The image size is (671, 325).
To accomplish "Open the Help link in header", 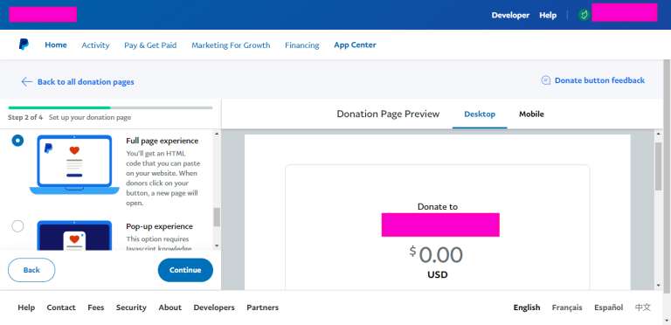I will [548, 15].
